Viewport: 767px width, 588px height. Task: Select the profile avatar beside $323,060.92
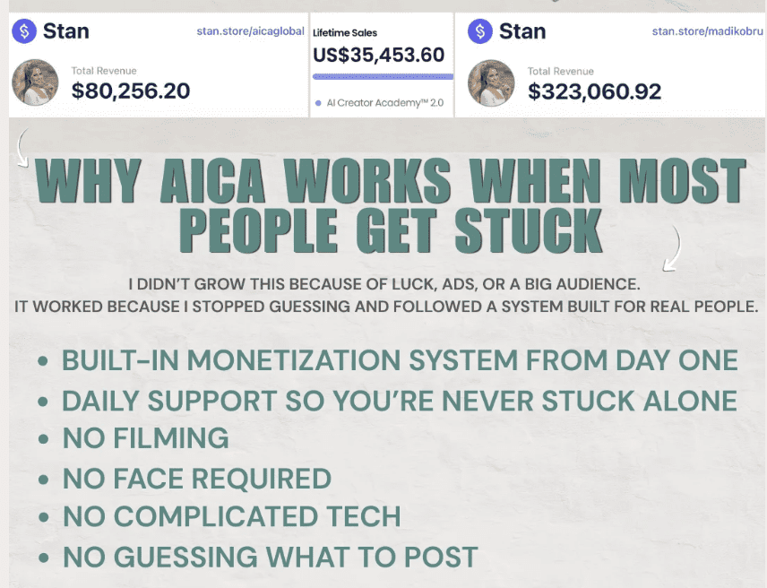click(x=491, y=82)
